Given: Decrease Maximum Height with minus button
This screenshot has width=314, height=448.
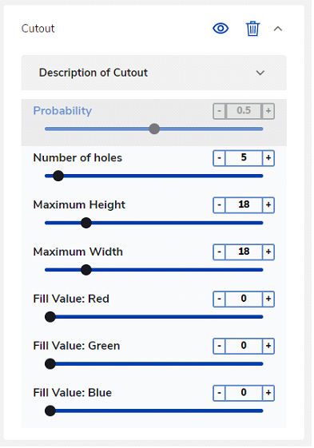Looking at the screenshot, I should pyautogui.click(x=220, y=205).
